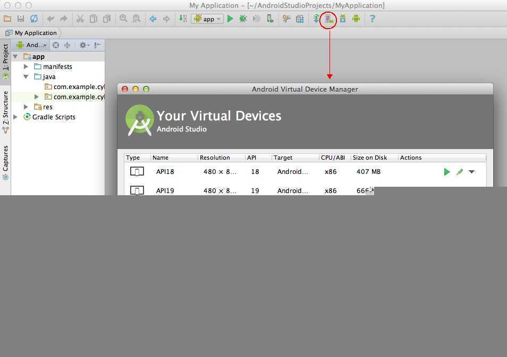Open the AVD Manager toolbar icon
507x357 pixels.
329,19
